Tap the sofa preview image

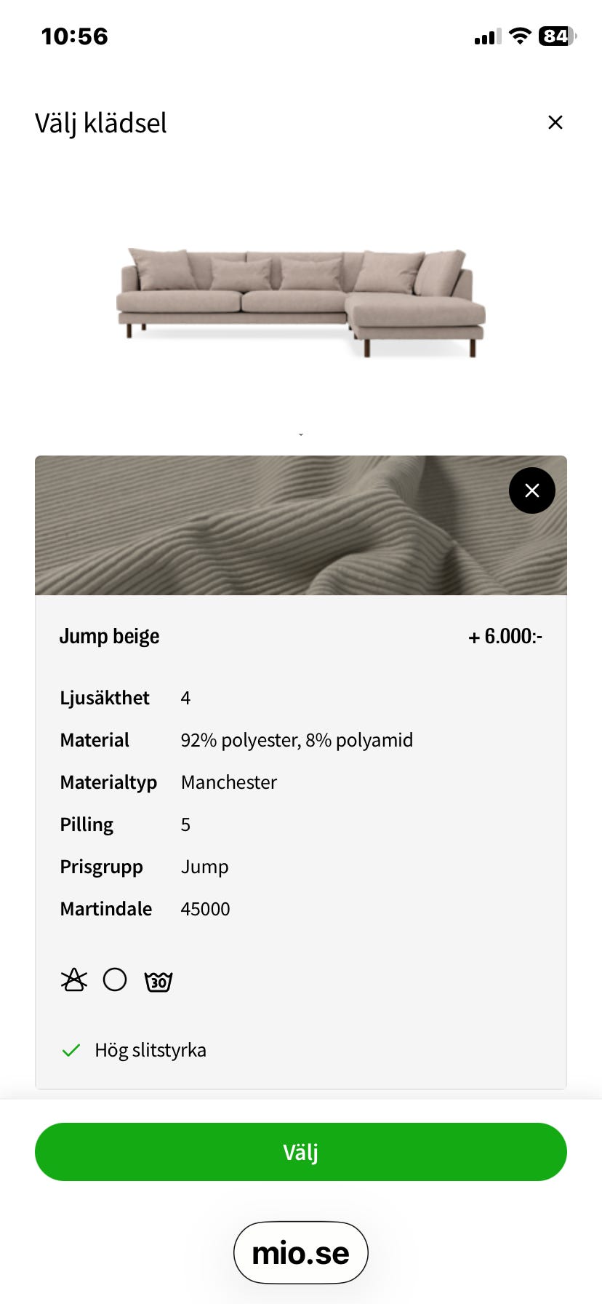point(300,302)
